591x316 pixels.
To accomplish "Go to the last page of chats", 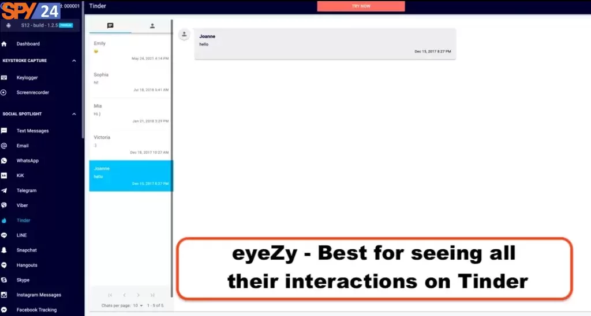I will 152,295.
